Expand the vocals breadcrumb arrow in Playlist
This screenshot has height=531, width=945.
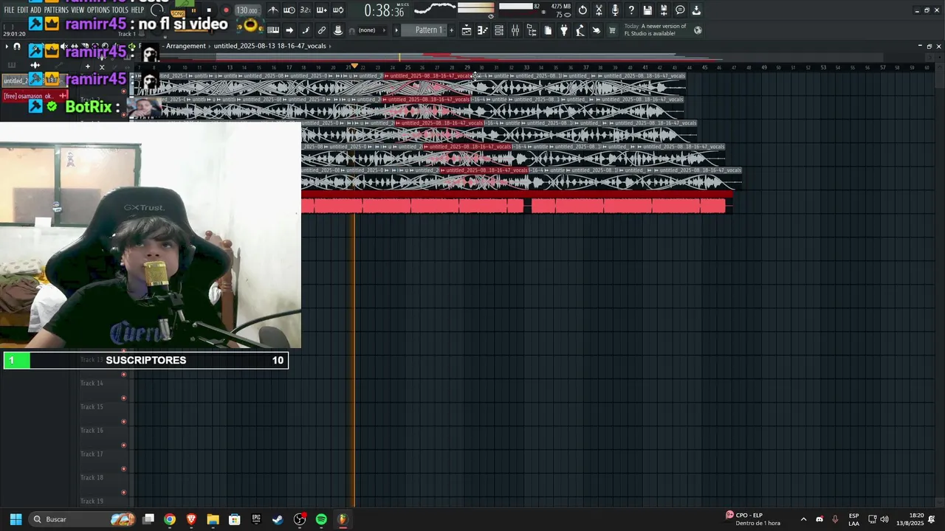[x=329, y=46]
